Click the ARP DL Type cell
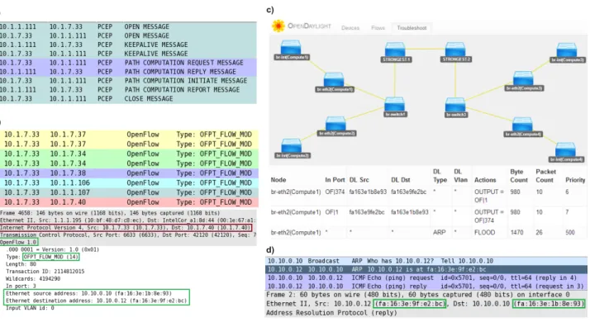This screenshot has height=322, width=590. click(439, 233)
